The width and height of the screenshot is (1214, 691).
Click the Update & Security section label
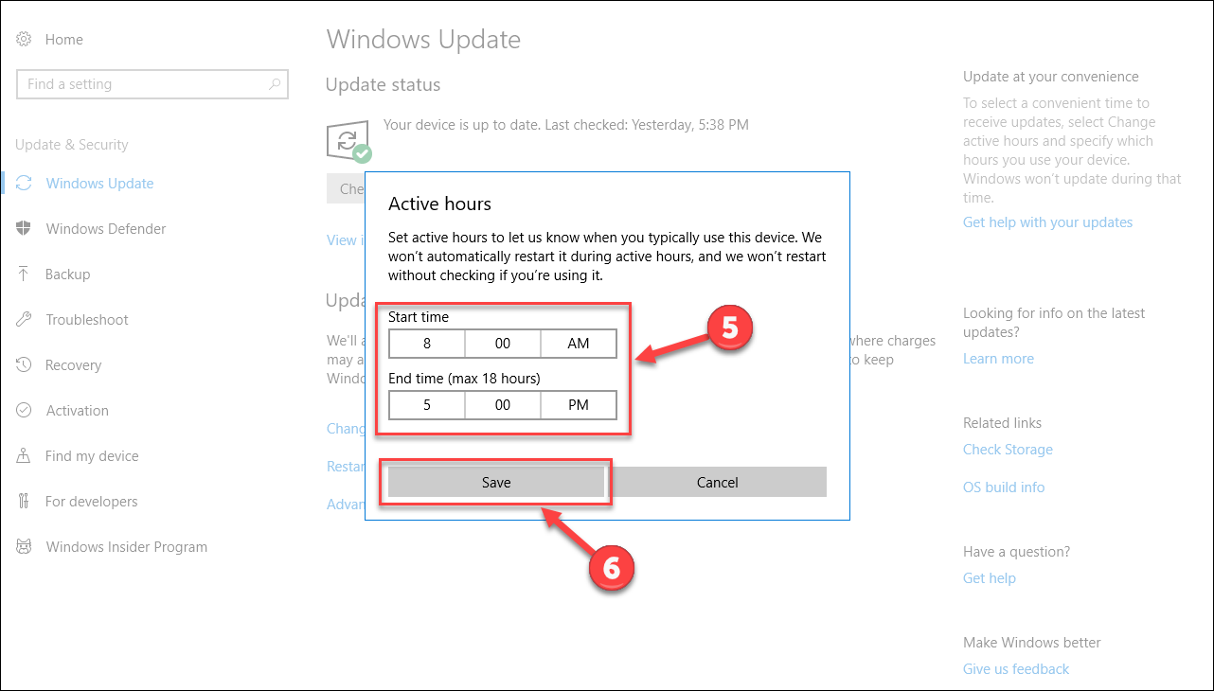coord(72,145)
